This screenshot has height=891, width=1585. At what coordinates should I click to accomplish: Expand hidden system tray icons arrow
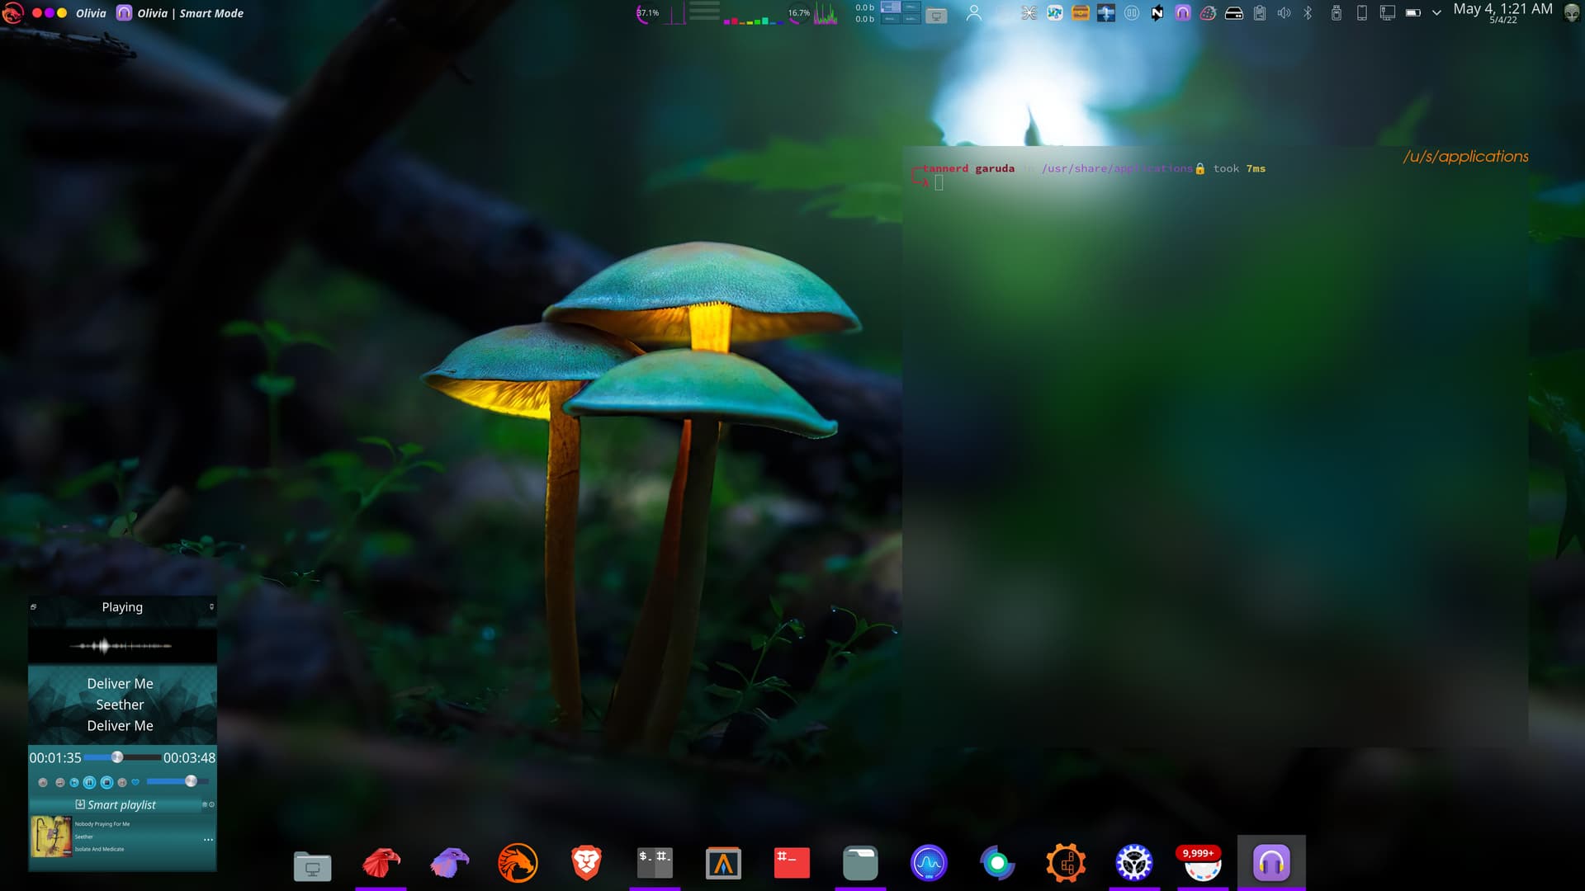(1436, 13)
